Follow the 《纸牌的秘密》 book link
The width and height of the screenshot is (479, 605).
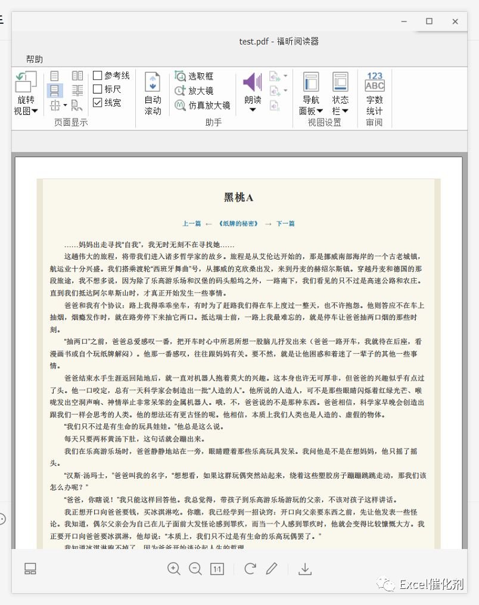click(238, 223)
